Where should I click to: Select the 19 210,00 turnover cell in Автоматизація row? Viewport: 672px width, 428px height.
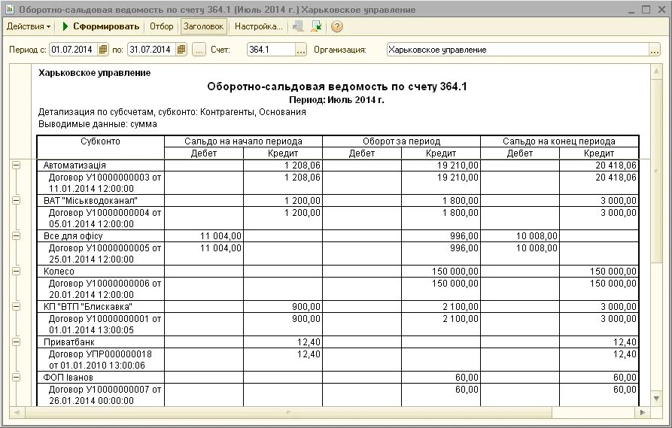pyautogui.click(x=441, y=165)
